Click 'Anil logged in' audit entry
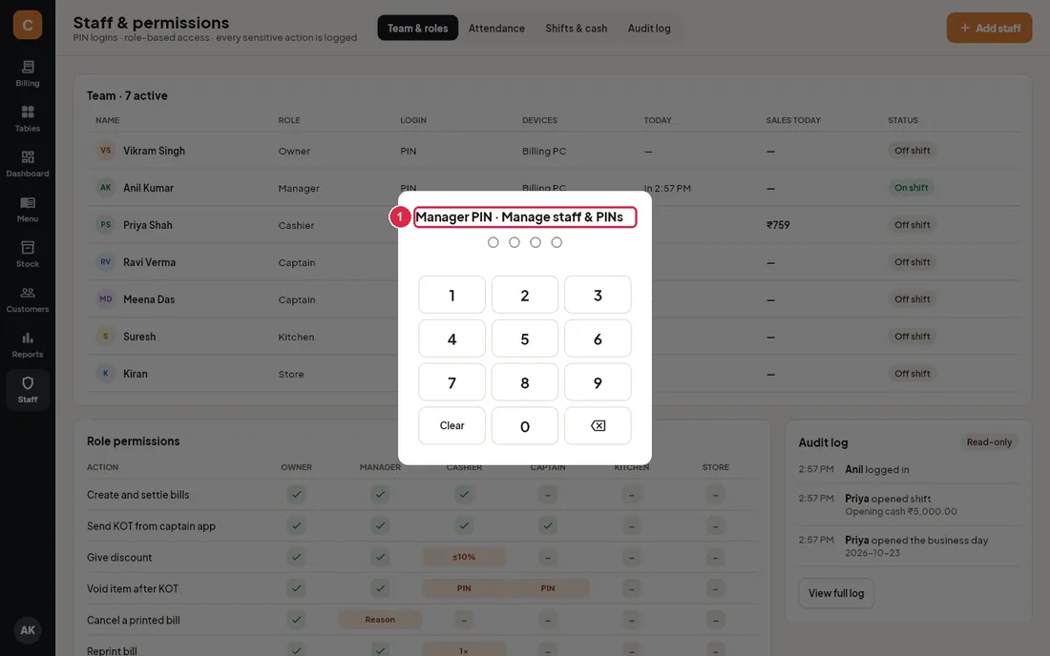 pyautogui.click(x=877, y=469)
